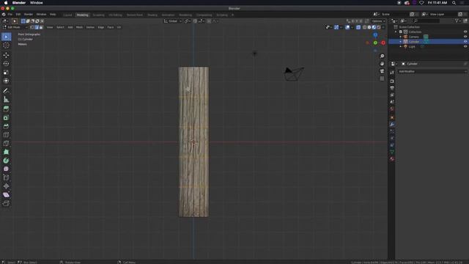The image size is (469, 264).
Task: Enable vertex select mode
Action: click(32, 27)
